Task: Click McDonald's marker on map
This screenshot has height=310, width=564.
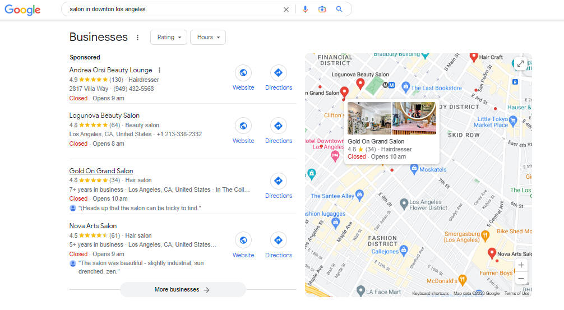Action: tap(463, 279)
